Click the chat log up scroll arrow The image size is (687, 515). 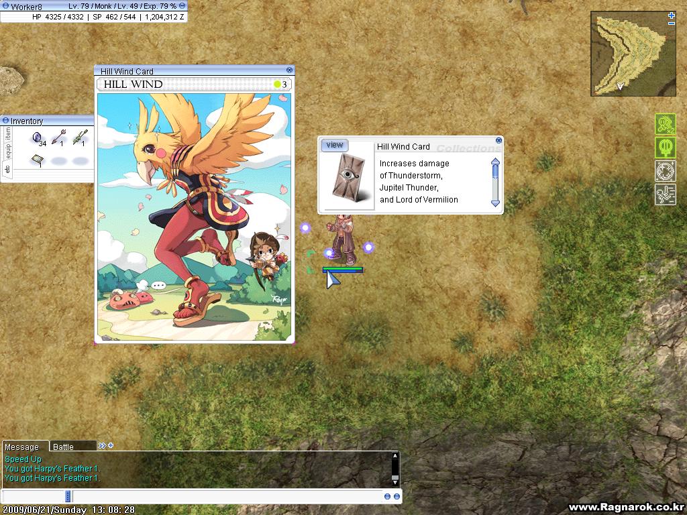pyautogui.click(x=394, y=456)
